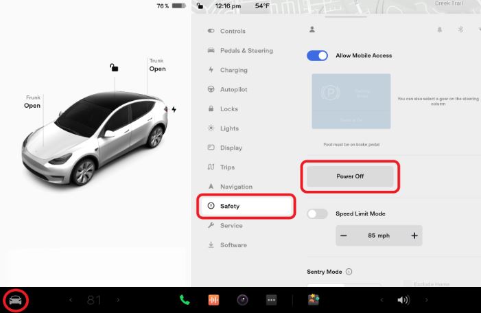Decrease speed limit with minus button
Image resolution: width=481 pixels, height=313 pixels.
tap(344, 235)
